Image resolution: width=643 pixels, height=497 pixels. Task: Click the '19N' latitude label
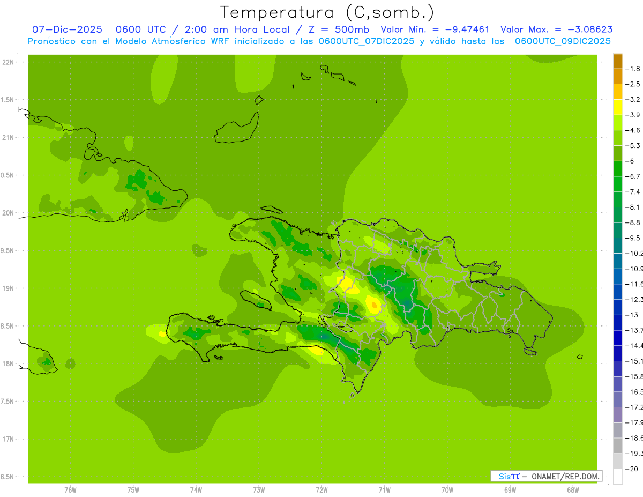pos(8,288)
